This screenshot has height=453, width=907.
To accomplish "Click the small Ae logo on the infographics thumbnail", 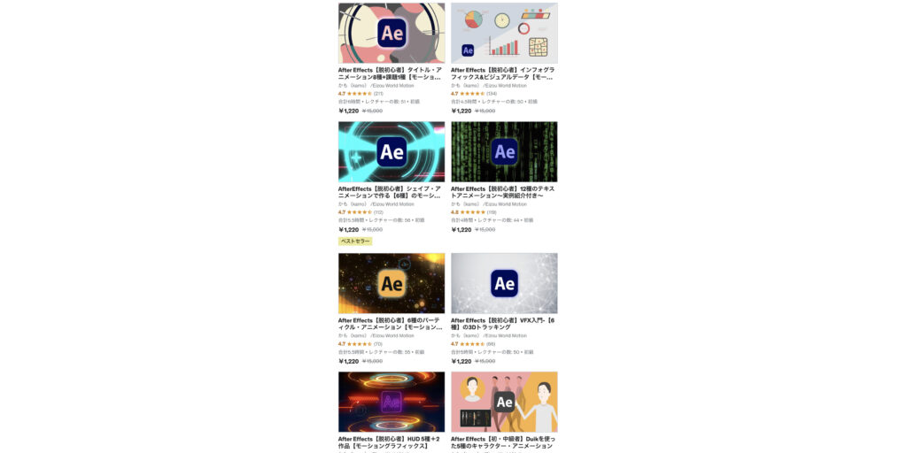I will tap(468, 50).
